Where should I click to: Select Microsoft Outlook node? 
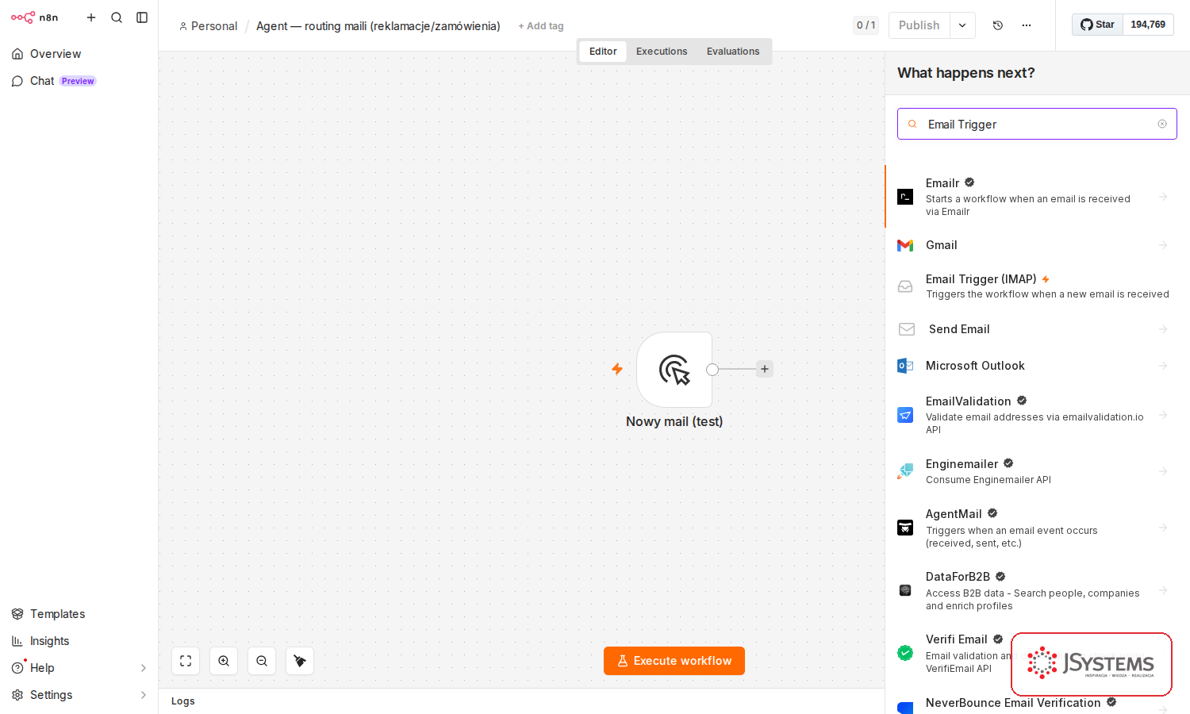[x=1037, y=366]
